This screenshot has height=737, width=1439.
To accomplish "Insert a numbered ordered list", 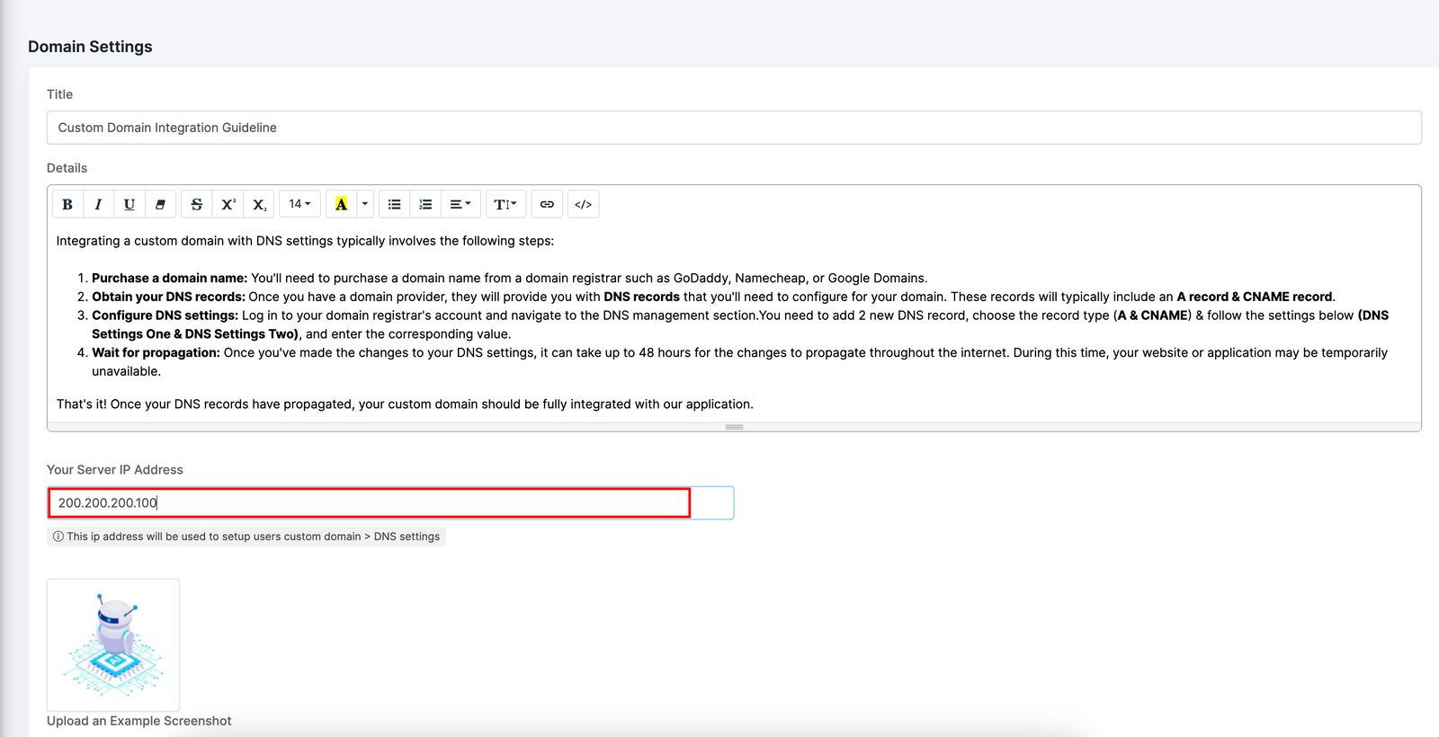I will pyautogui.click(x=425, y=205).
